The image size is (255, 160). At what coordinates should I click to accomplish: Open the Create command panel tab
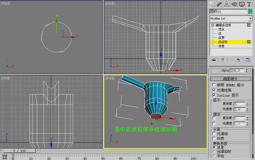pyautogui.click(x=212, y=4)
